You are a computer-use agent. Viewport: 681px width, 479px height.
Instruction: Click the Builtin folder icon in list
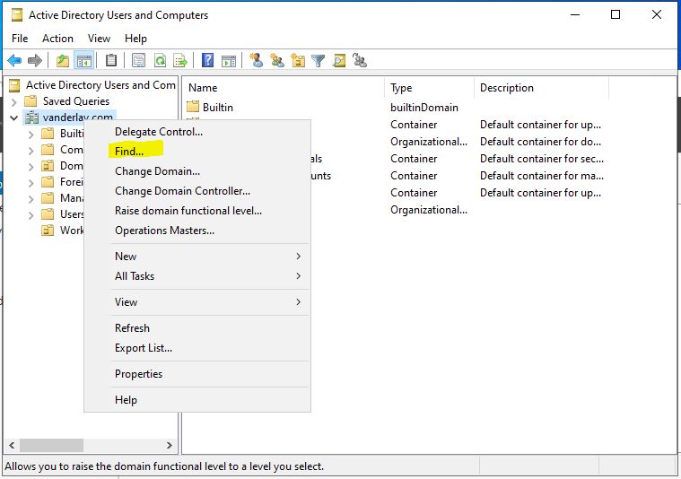coord(193,107)
